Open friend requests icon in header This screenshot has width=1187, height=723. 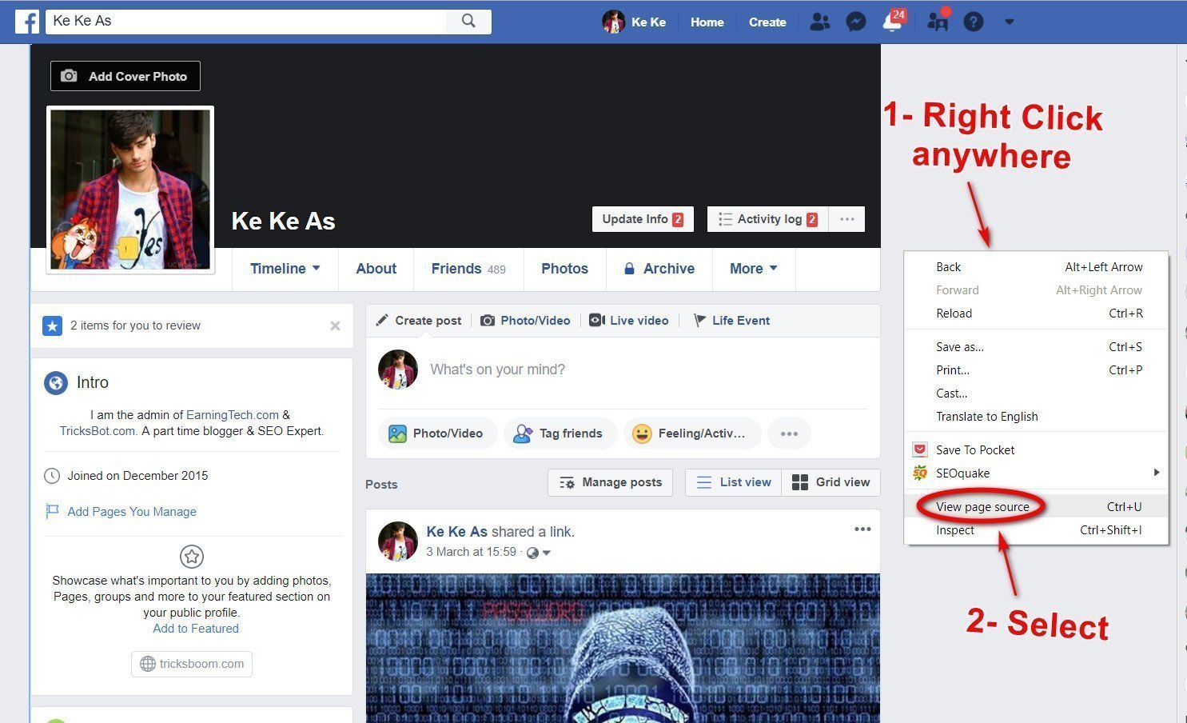(x=819, y=22)
